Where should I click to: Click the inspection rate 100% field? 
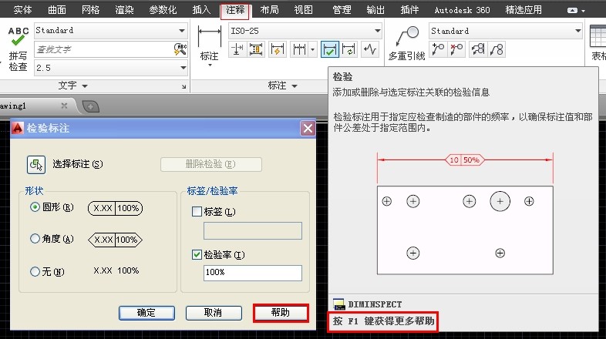click(x=253, y=273)
